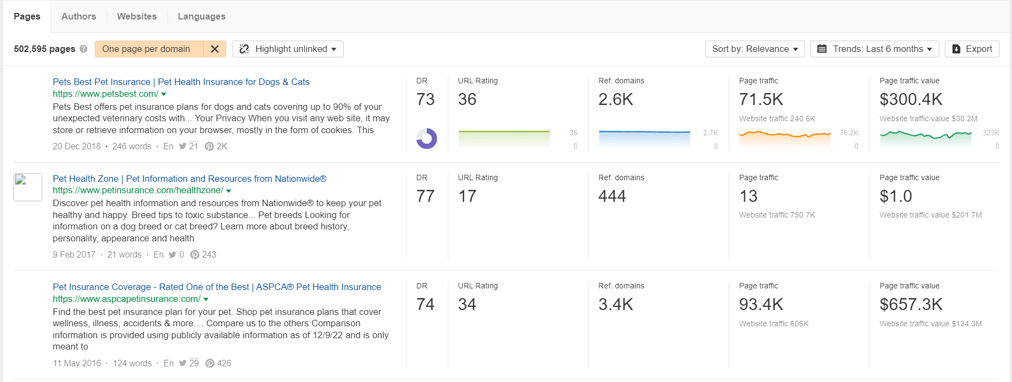Screen dimensions: 1012x382
Task: Click the DR donut chart for Pets Best
Action: [x=427, y=139]
